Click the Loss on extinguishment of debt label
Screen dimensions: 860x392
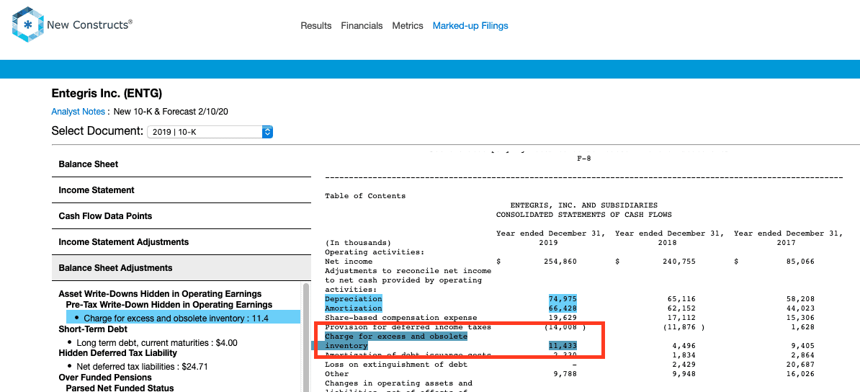coord(396,365)
